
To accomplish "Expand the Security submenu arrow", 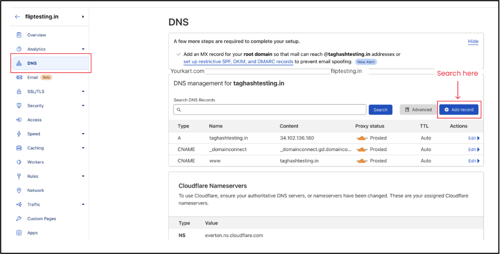I will 83,106.
